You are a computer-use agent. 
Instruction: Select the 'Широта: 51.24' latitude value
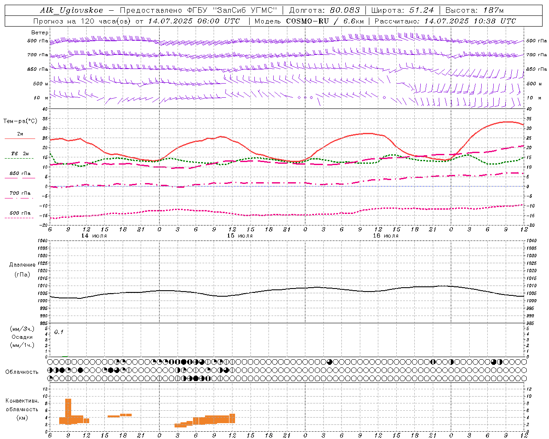pyautogui.click(x=402, y=10)
